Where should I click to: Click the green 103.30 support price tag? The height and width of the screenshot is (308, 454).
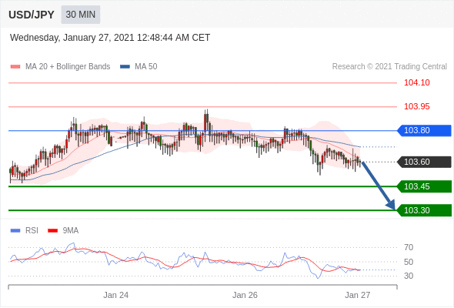click(424, 210)
